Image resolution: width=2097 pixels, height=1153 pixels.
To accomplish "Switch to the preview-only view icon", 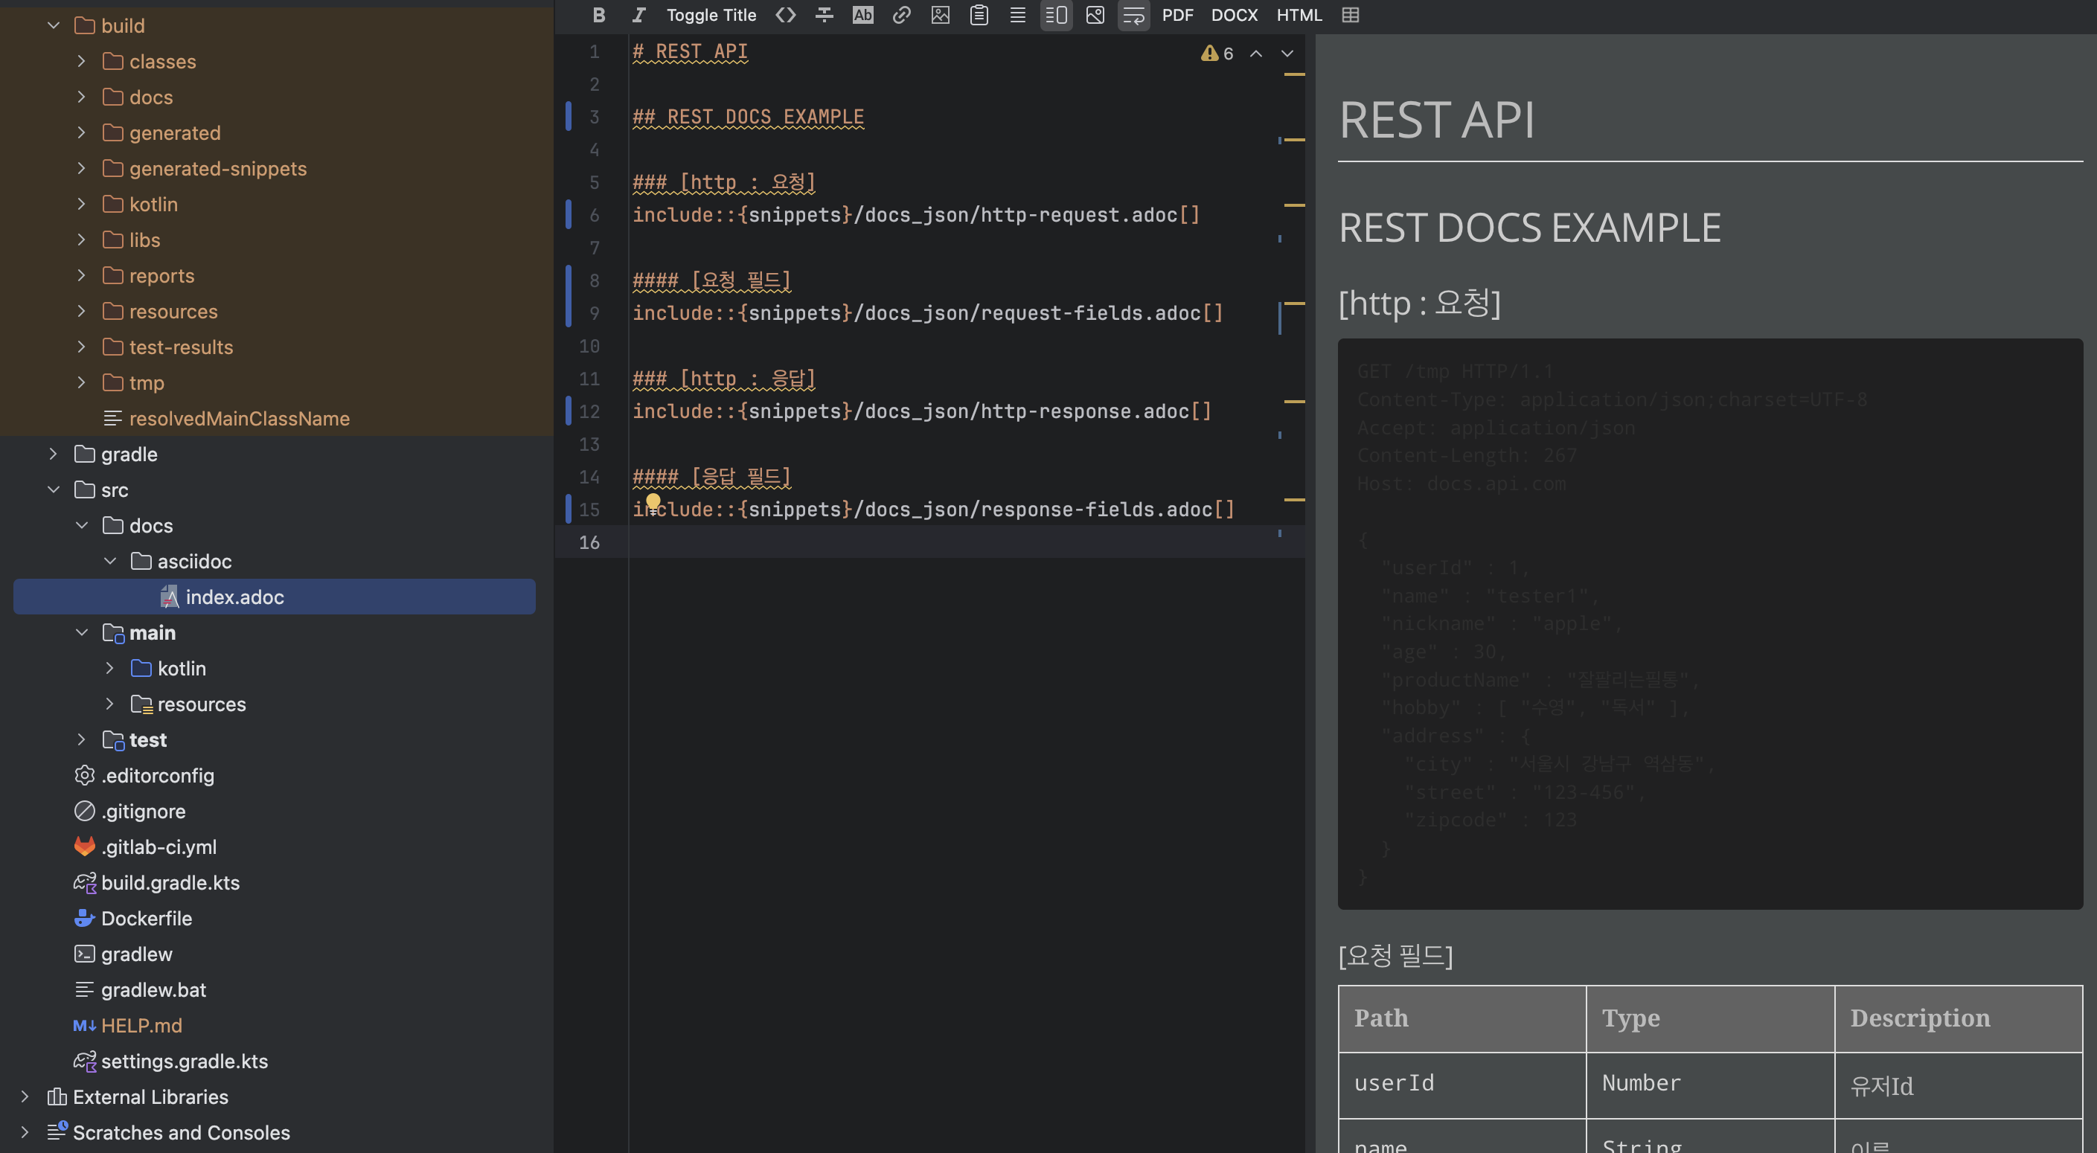I will tap(1095, 15).
